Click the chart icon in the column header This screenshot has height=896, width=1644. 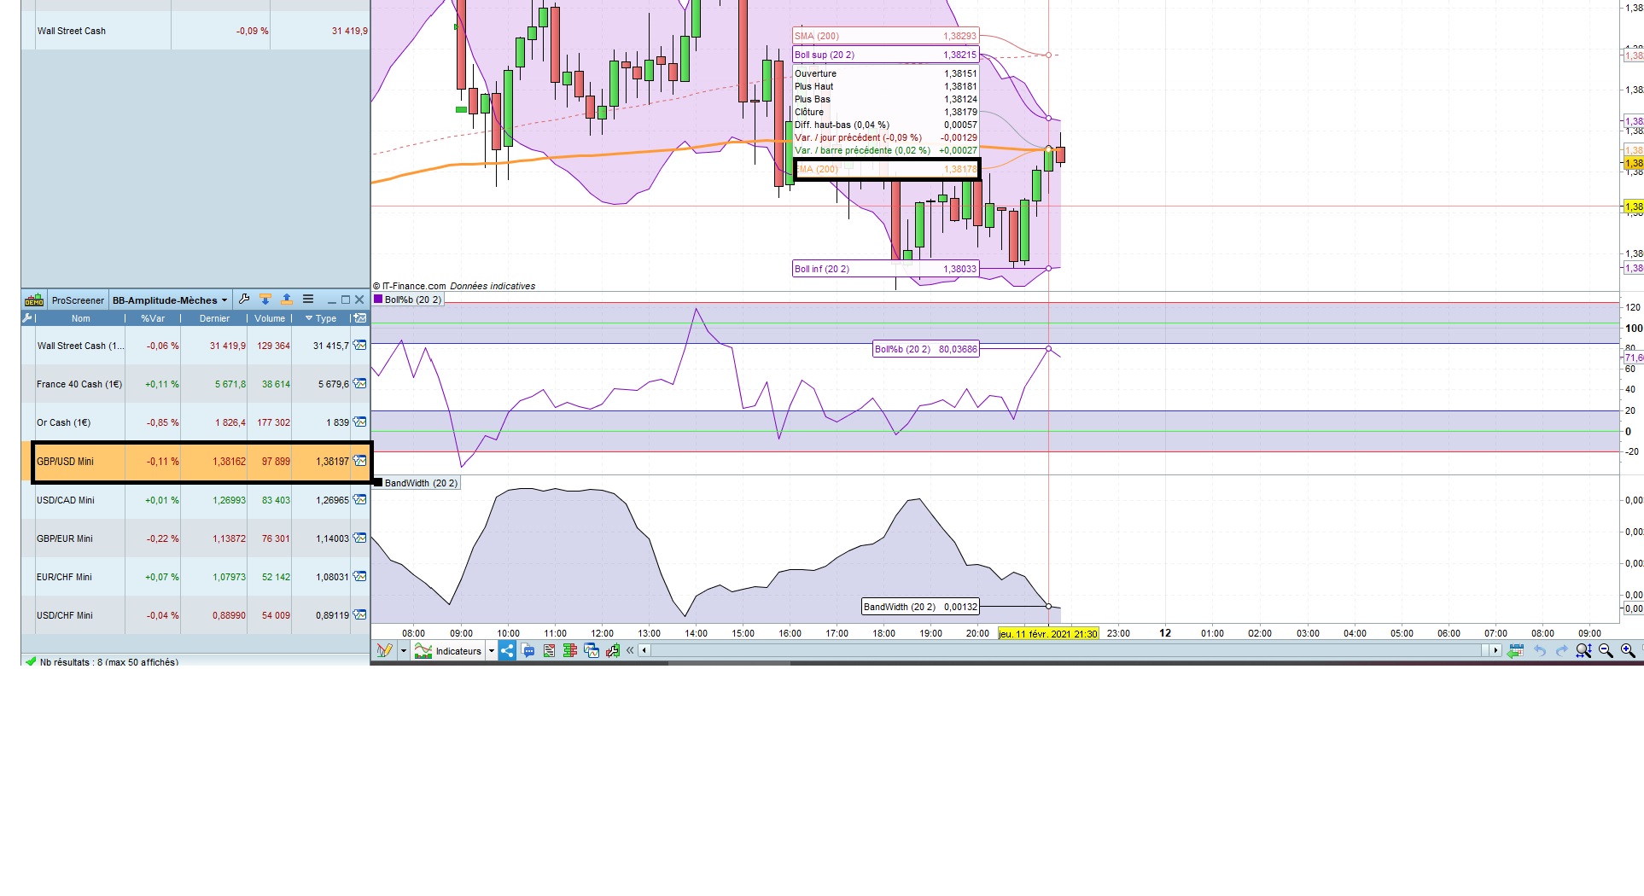click(360, 318)
